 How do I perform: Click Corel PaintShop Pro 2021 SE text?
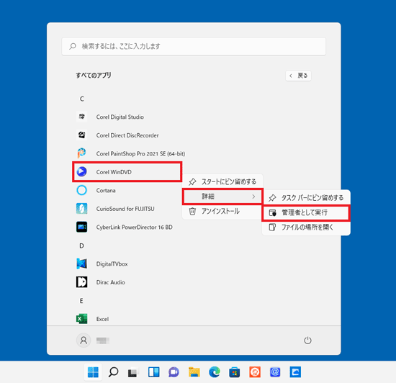tap(140, 153)
